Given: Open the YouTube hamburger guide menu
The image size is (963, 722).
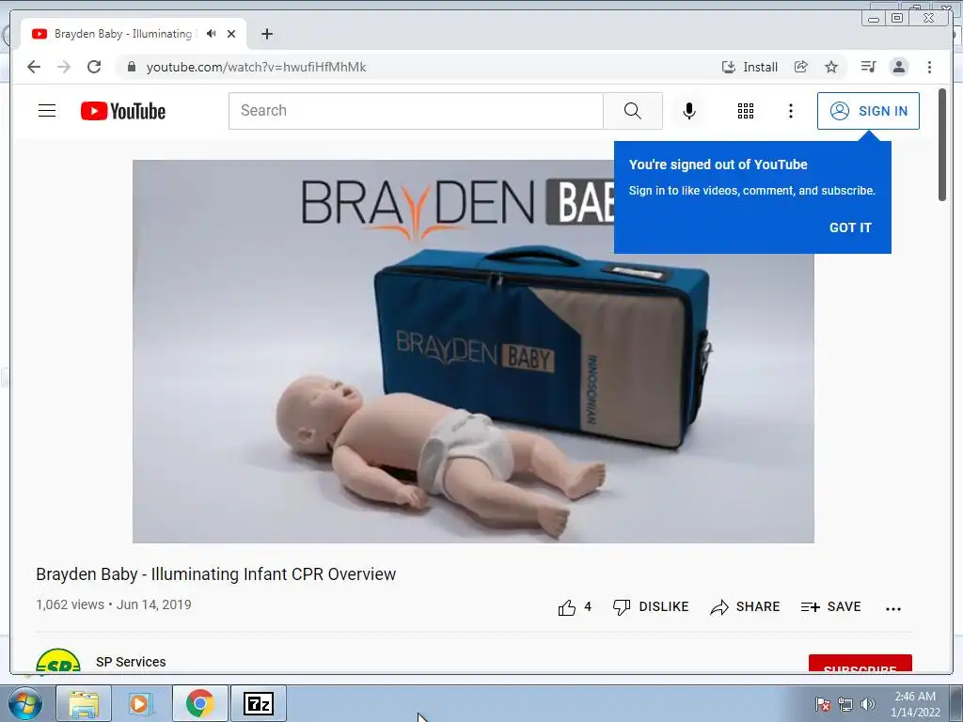Looking at the screenshot, I should (47, 111).
